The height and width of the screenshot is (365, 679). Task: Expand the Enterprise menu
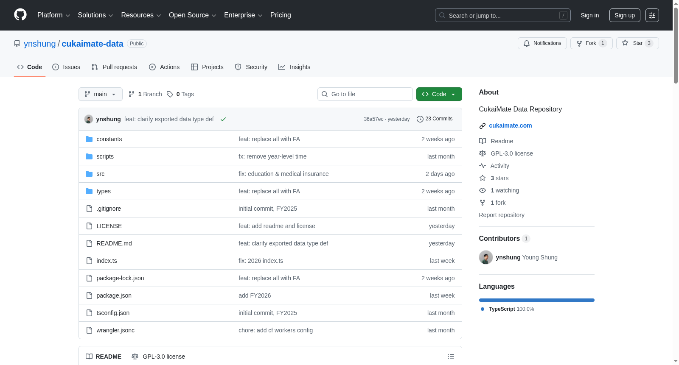[243, 15]
